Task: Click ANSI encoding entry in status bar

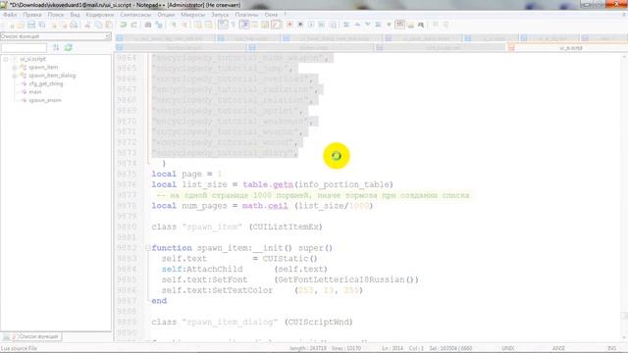Action: tap(558, 349)
